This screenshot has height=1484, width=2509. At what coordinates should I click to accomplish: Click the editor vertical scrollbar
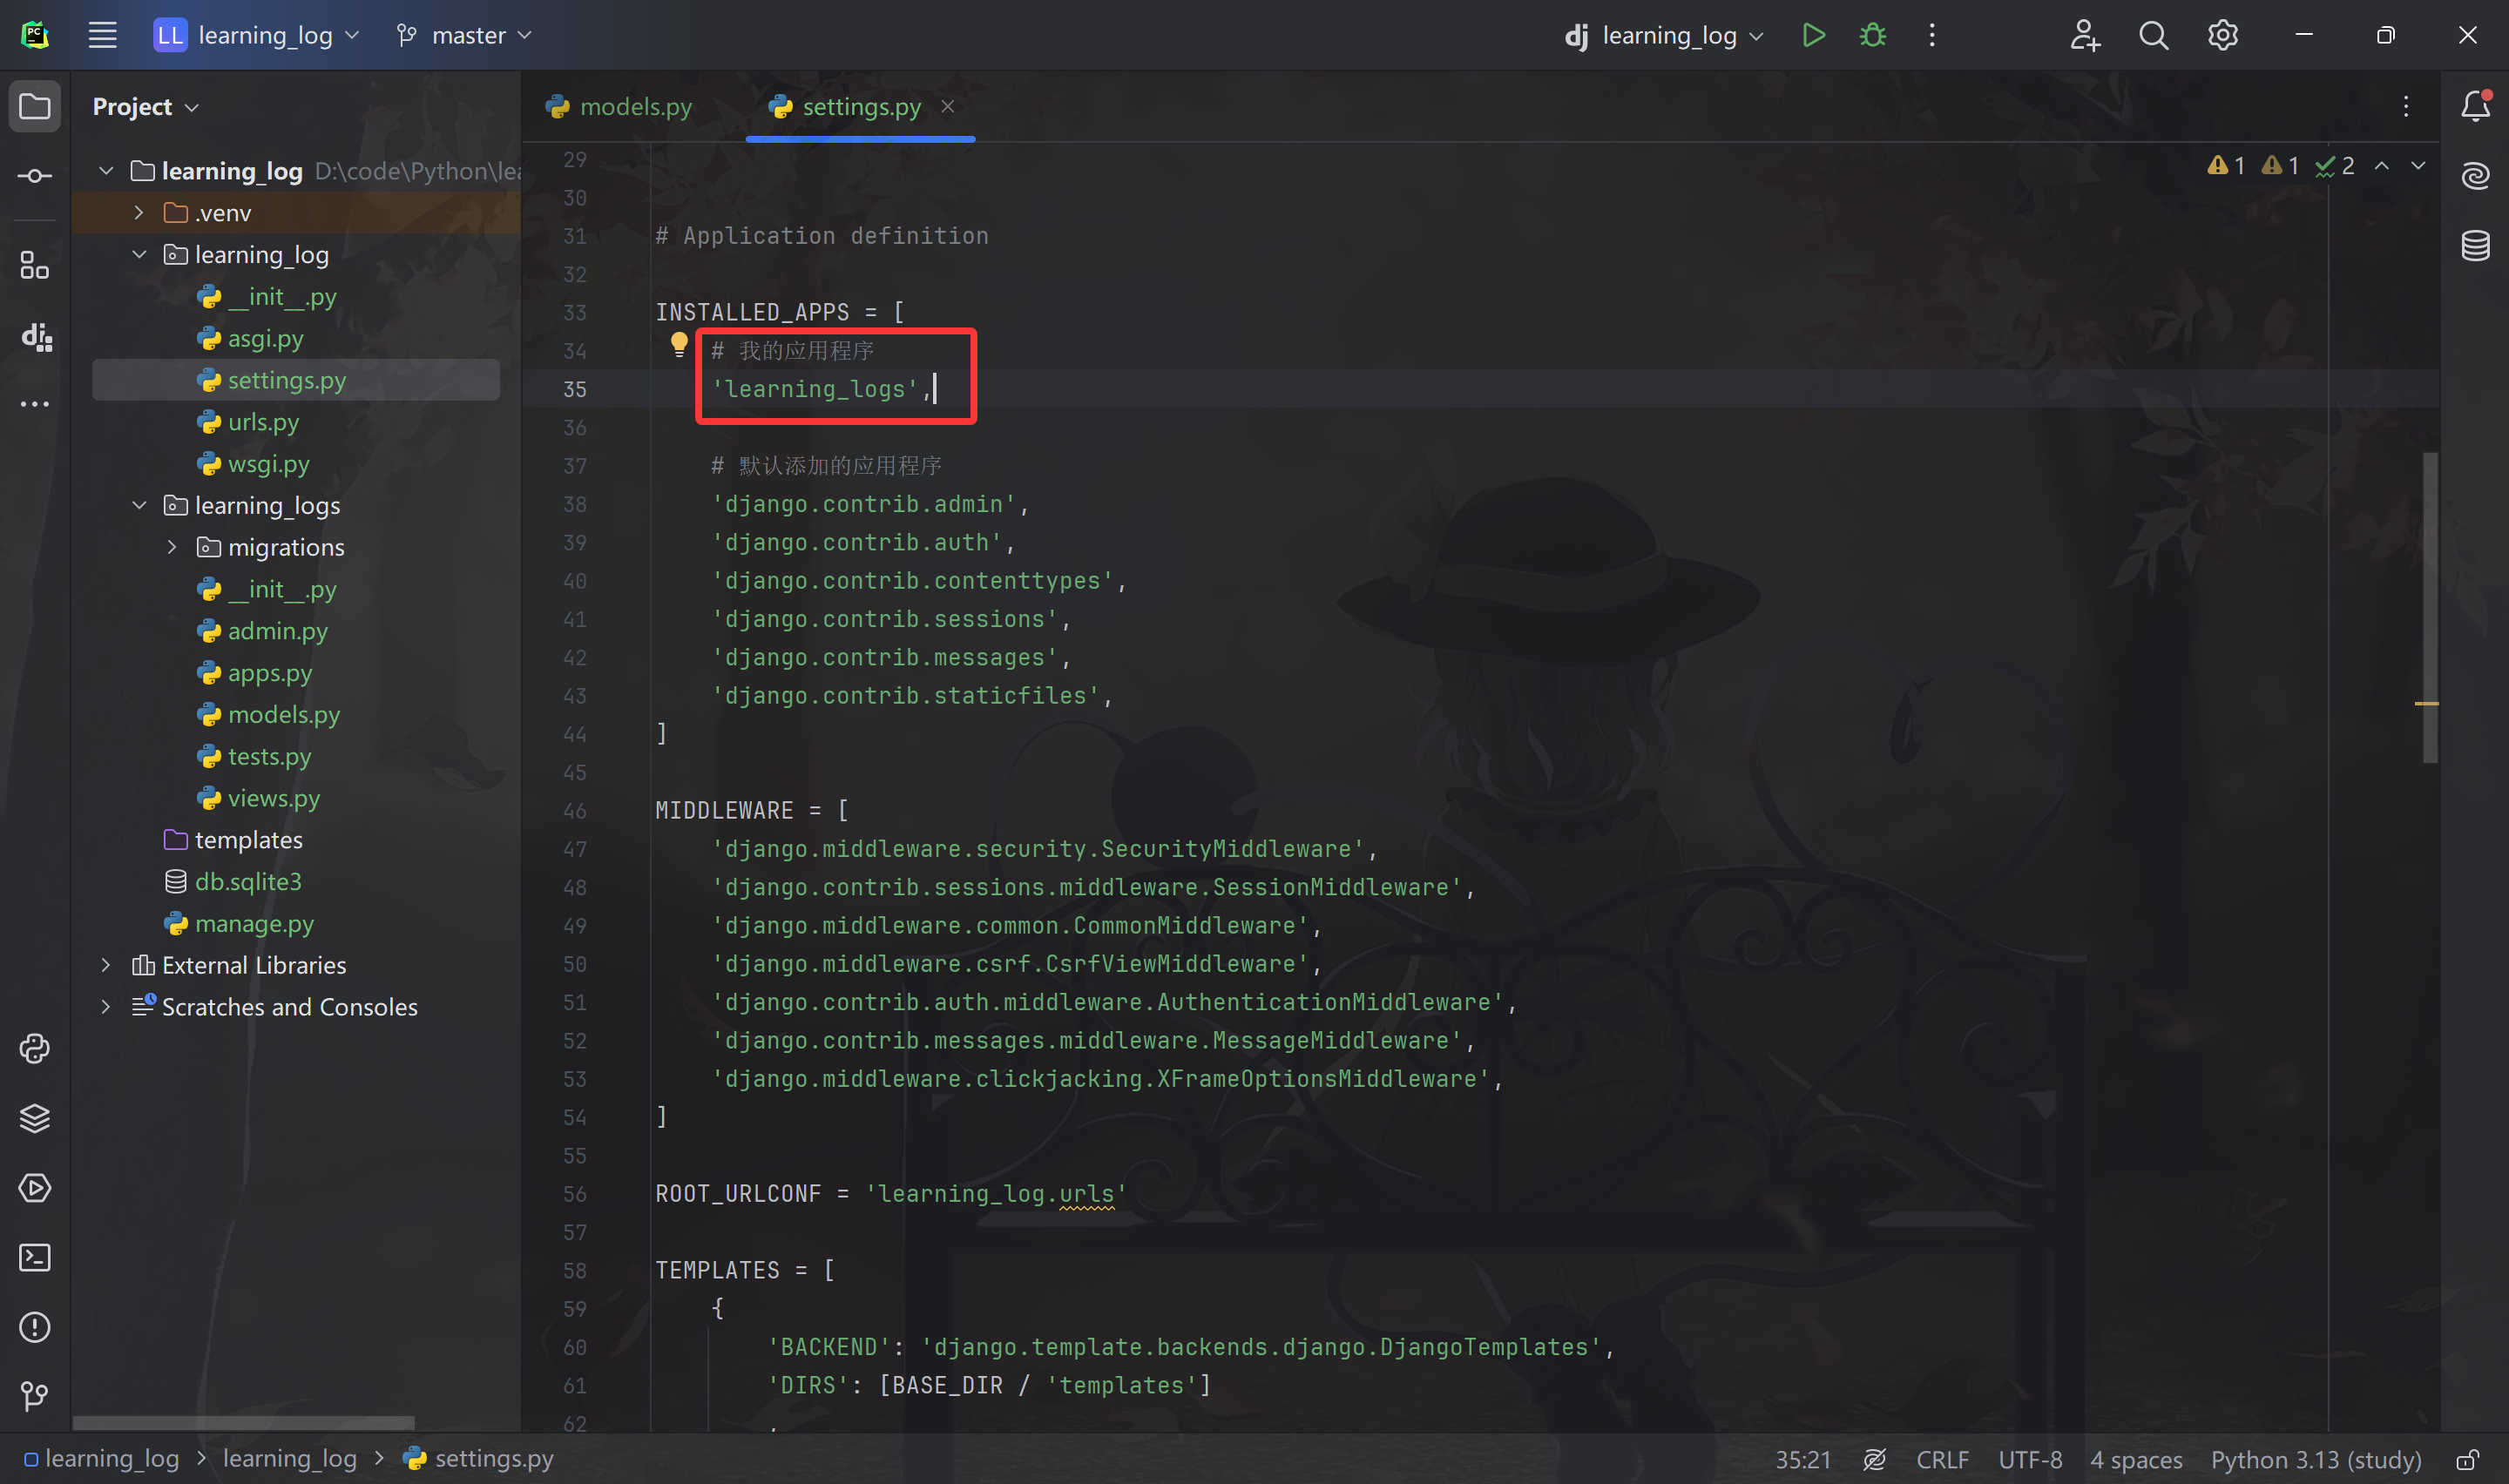pyautogui.click(x=2429, y=606)
